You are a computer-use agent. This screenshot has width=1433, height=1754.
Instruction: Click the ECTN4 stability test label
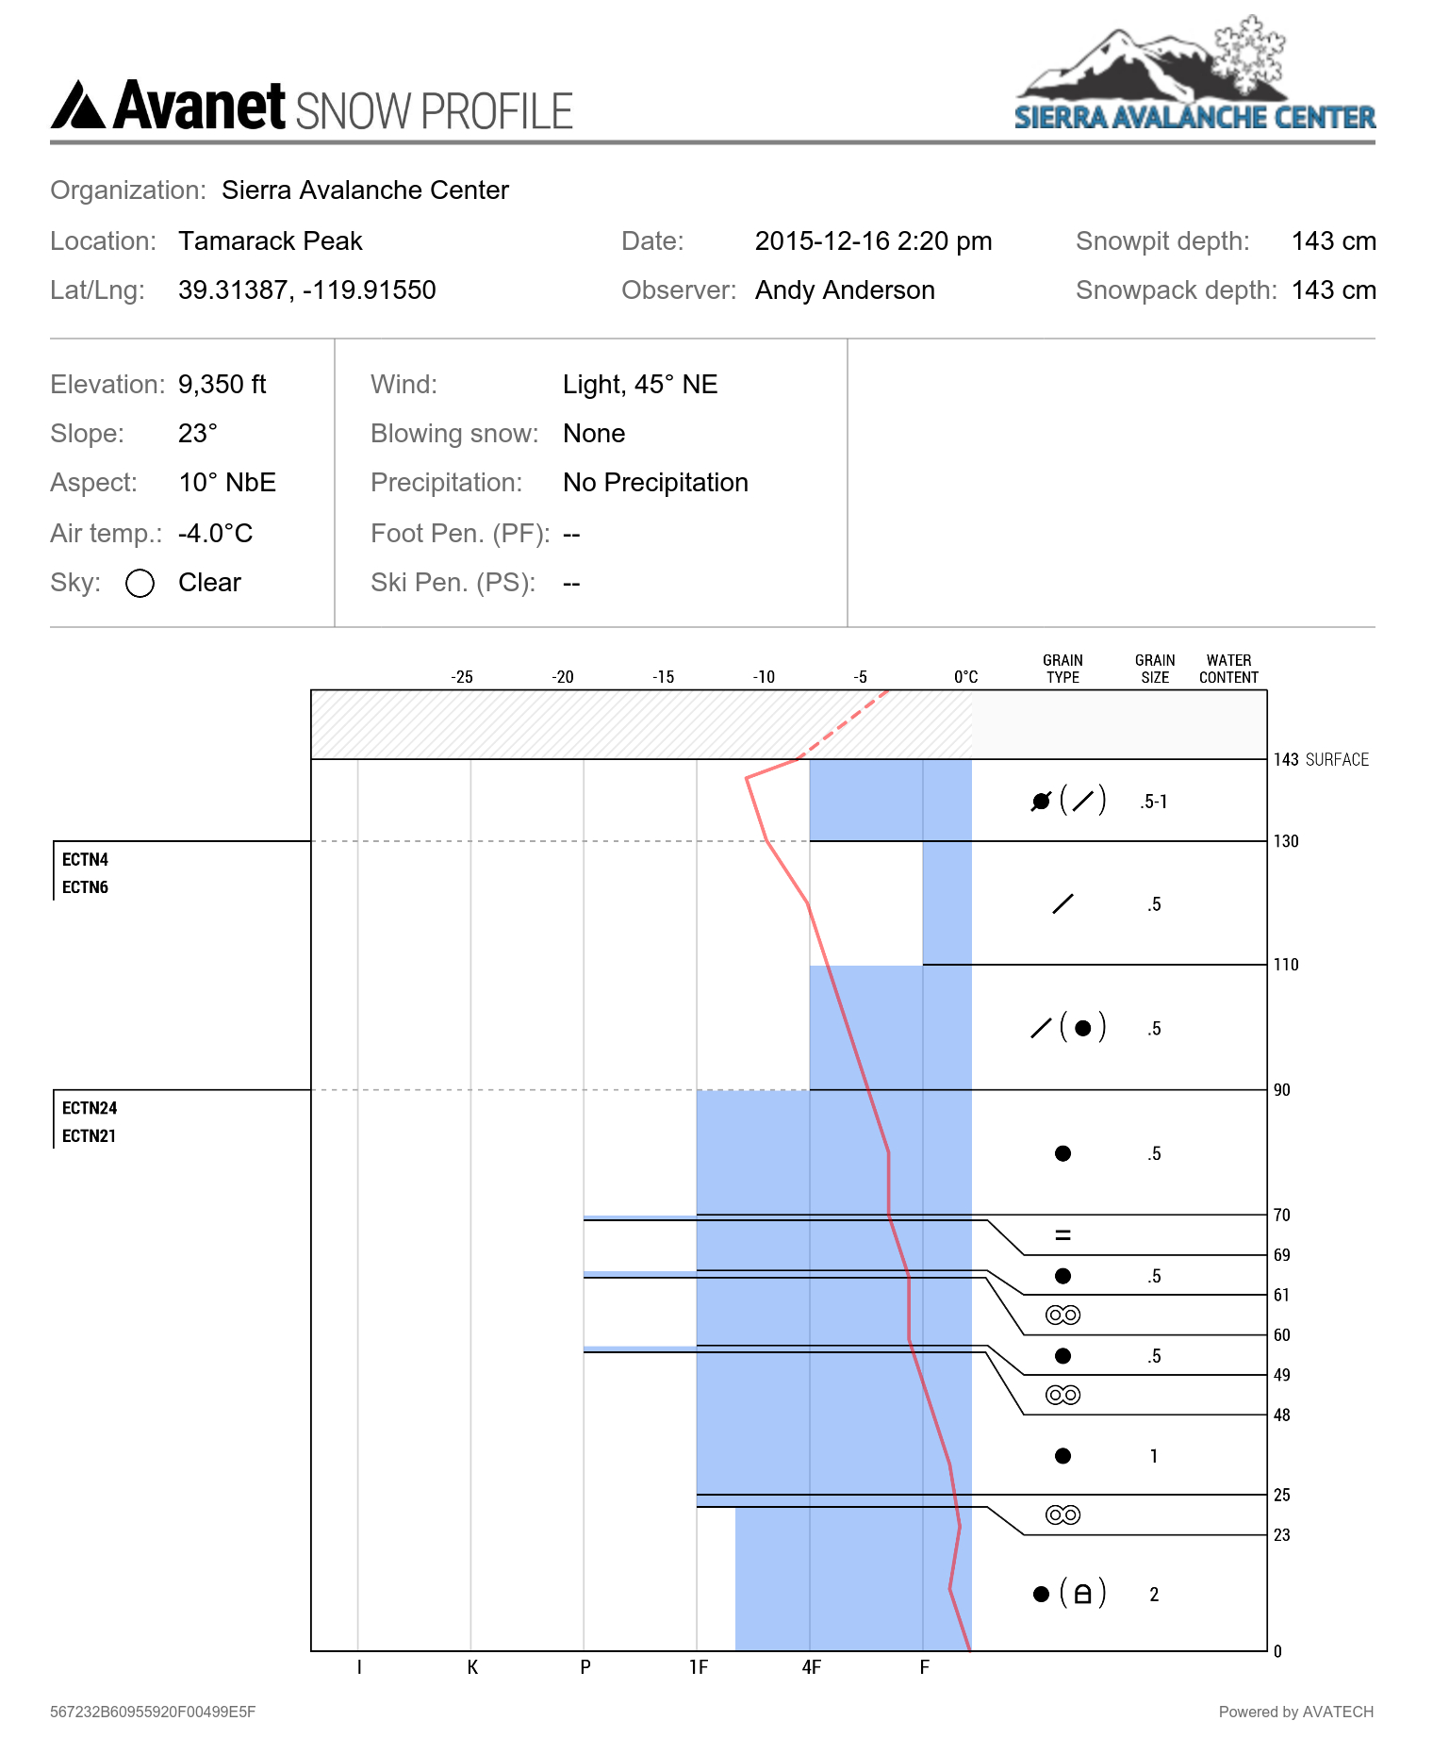[x=85, y=859]
